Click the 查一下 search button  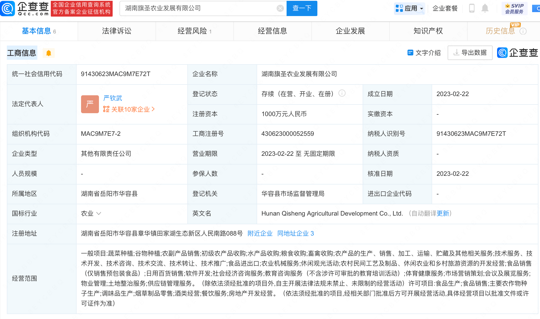[x=302, y=8]
